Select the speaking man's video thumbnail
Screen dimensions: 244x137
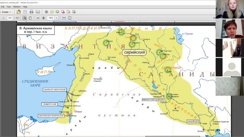[230, 29]
